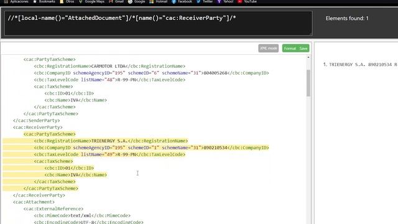The width and height of the screenshot is (398, 224).
Task: Click unhighlighted cbc:ID 01 line under CARMOTOR
Action: pyautogui.click(x=69, y=93)
